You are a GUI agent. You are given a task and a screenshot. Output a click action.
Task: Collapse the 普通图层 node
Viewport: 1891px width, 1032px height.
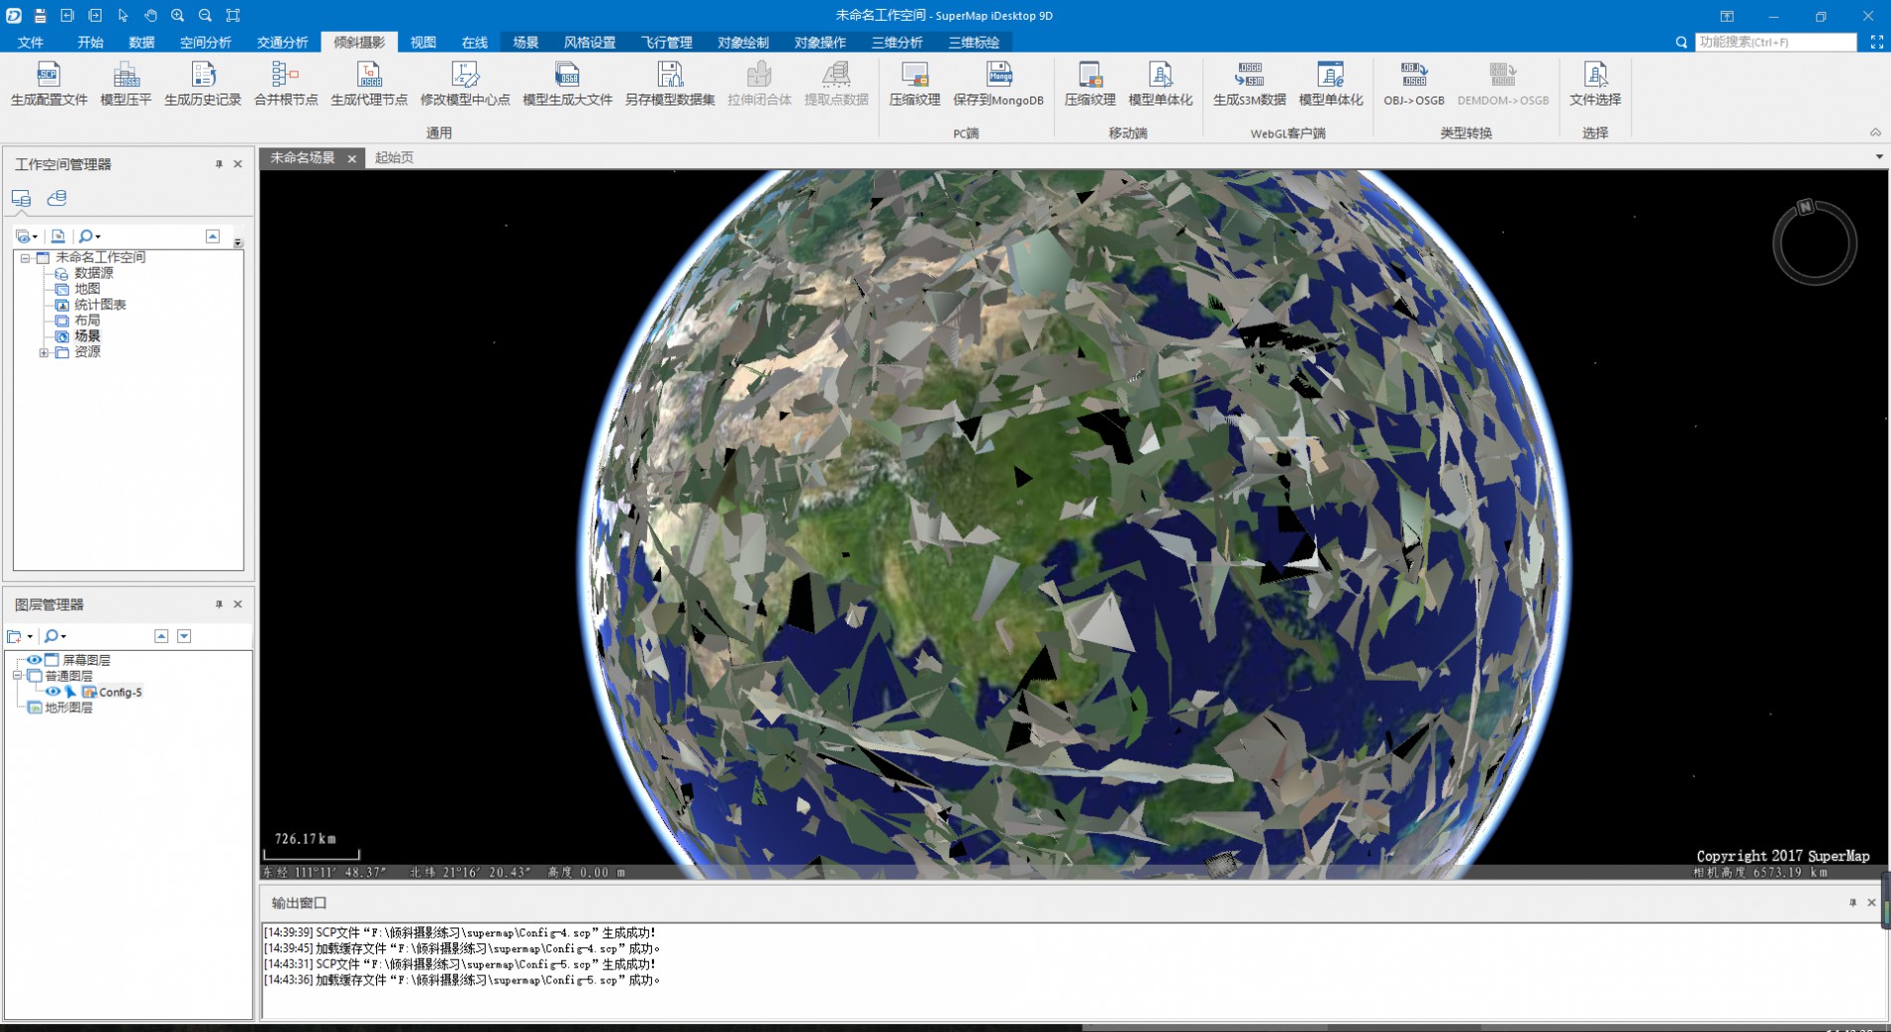pos(17,676)
